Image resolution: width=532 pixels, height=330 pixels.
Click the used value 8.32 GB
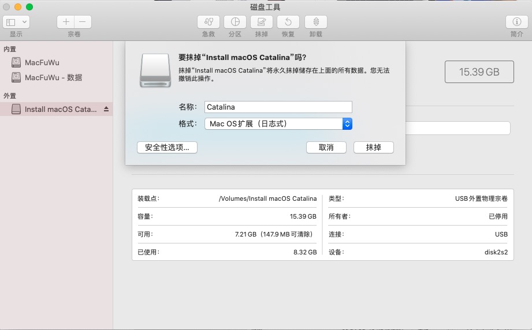click(305, 252)
